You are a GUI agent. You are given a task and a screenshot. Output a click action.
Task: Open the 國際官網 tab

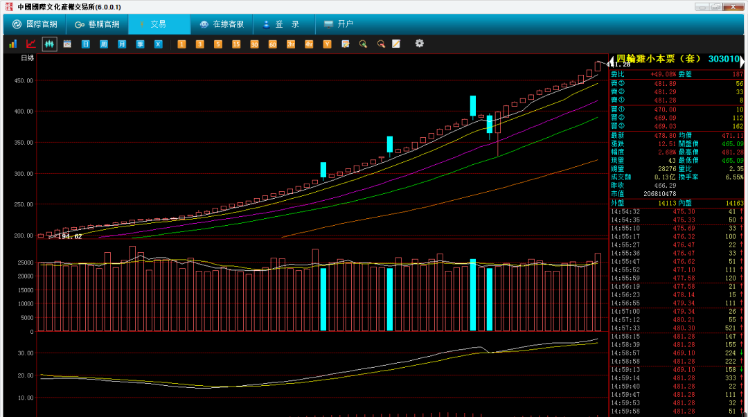35,24
